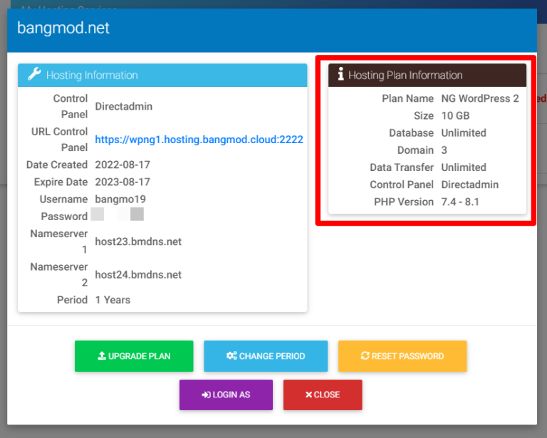This screenshot has height=438, width=547.
Task: Select the Expire Date value 2023-08-17
Action: (123, 182)
